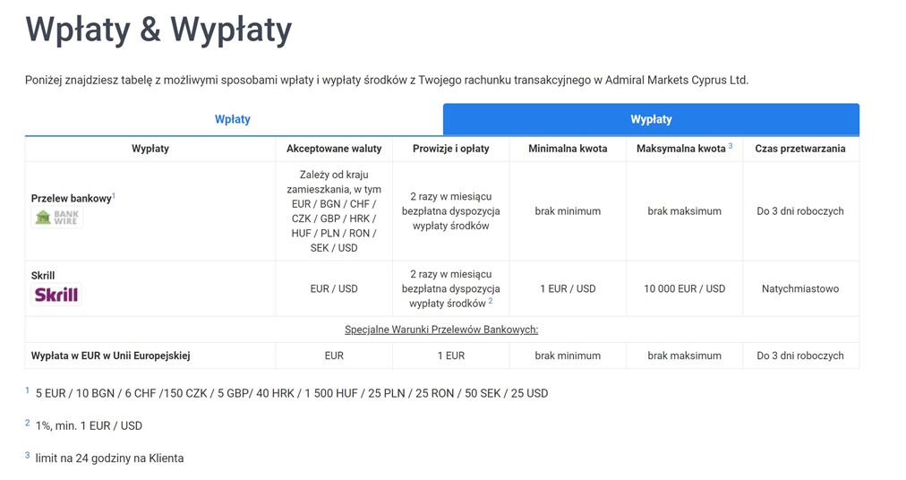
Task: Click the limit na 24 godziny footnote text
Action: (x=109, y=458)
